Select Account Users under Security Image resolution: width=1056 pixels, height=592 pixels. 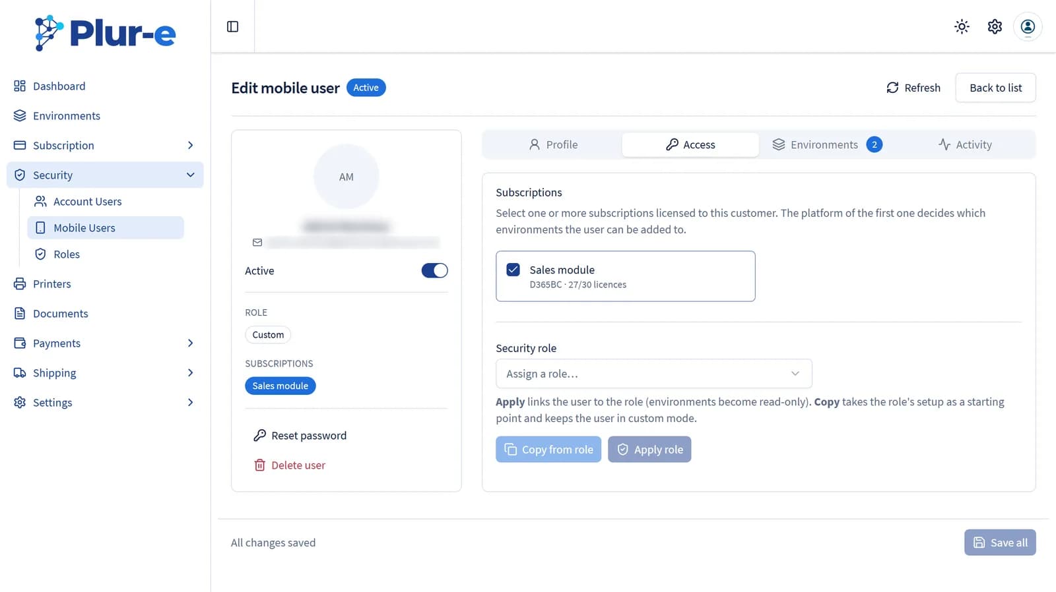(x=106, y=201)
